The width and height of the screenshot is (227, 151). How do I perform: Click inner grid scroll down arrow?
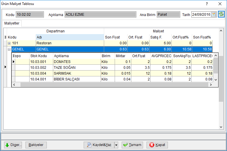click(216, 80)
